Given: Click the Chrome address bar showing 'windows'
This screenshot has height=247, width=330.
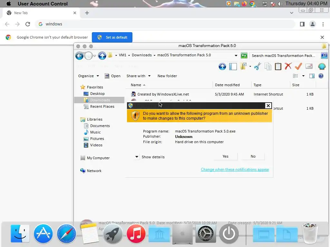Looking at the screenshot, I should (x=165, y=24).
